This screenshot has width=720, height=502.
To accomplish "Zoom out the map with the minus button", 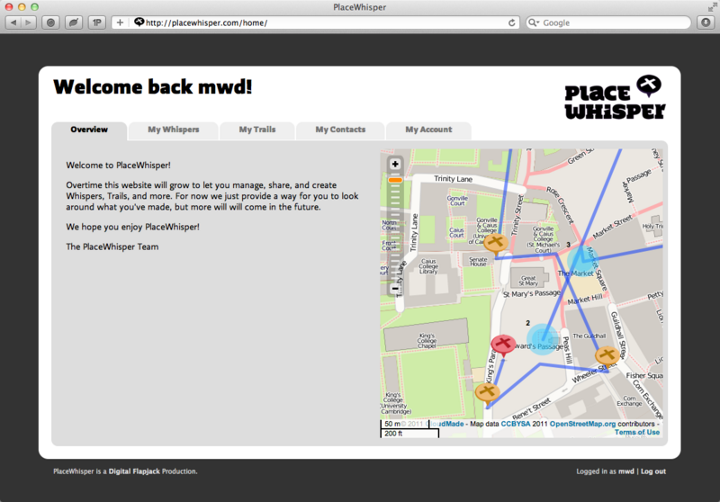I will tap(395, 289).
